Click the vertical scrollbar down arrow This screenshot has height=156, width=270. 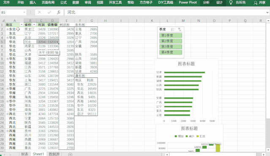268,150
